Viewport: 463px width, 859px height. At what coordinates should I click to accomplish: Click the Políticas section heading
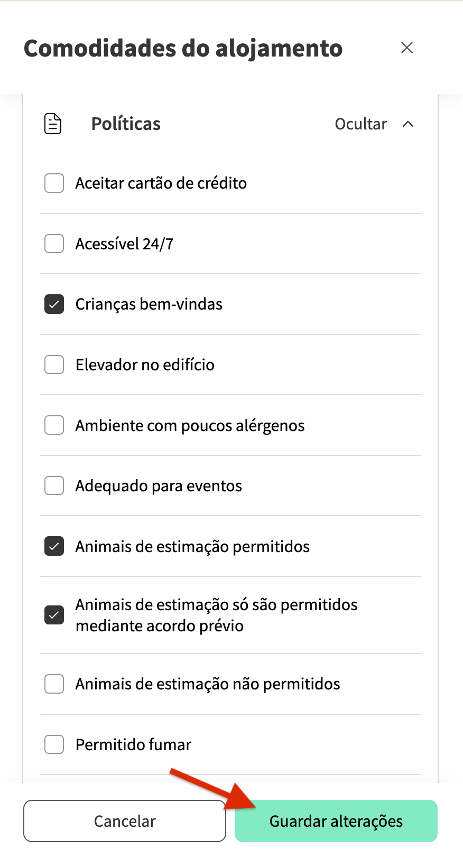click(126, 124)
